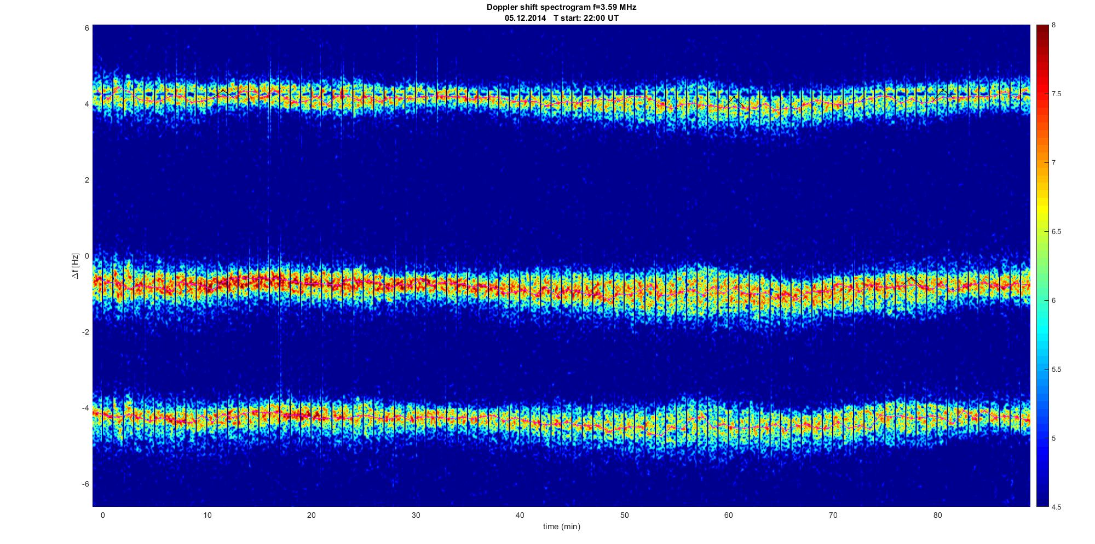Click y-axis tick label '4'

pos(87,104)
